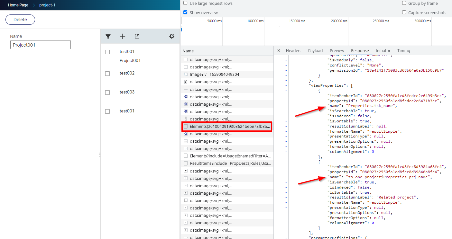Disable the Show overview checkbox
The width and height of the screenshot is (452, 239).
pos(185,12)
